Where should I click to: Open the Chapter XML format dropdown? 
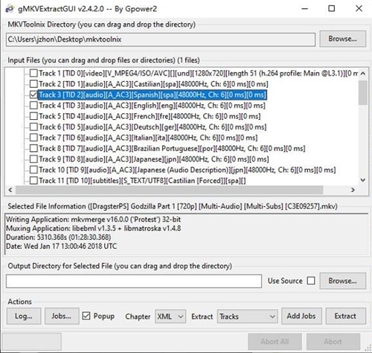pos(170,317)
